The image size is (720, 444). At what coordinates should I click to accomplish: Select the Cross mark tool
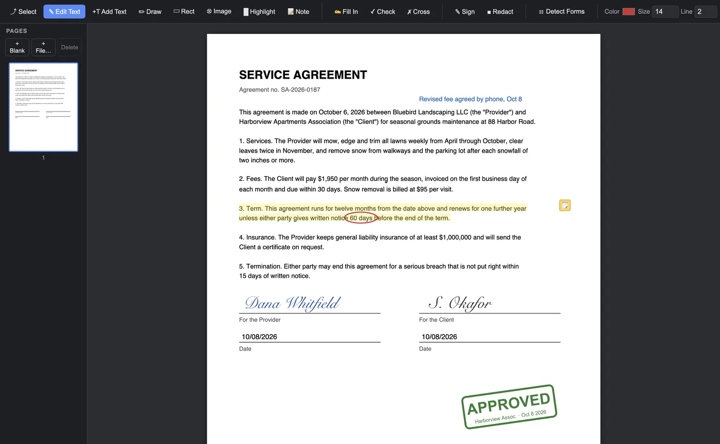point(418,11)
